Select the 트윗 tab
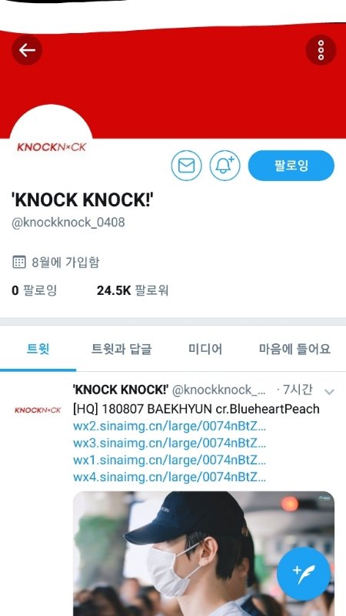346x616 pixels. pos(38,349)
